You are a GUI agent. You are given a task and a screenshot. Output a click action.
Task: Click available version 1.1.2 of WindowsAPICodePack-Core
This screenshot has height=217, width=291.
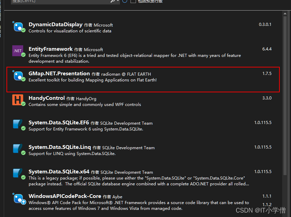coord(267,205)
